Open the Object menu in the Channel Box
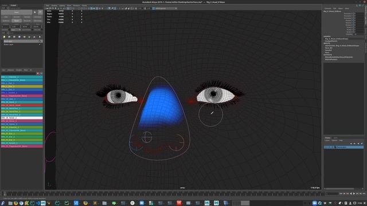 [x=341, y=9]
